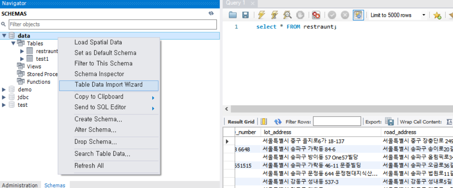
Task: Execute the query with the lightning bolt icon
Action: tap(261, 15)
